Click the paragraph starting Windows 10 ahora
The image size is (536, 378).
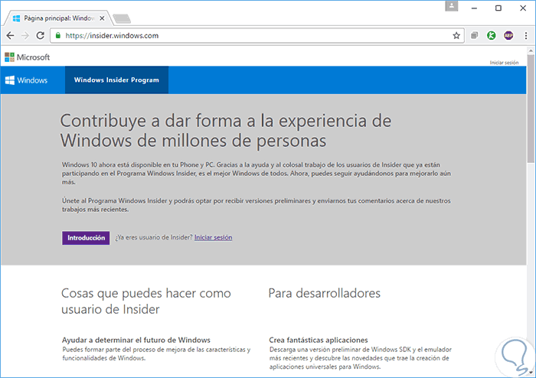256,174
